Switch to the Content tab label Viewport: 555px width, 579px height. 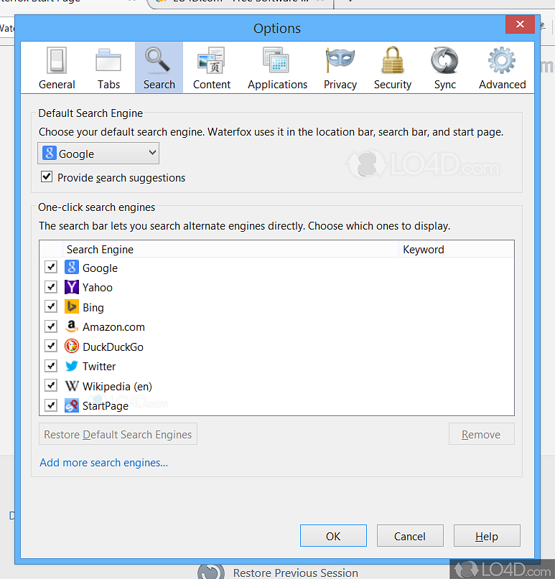[212, 85]
